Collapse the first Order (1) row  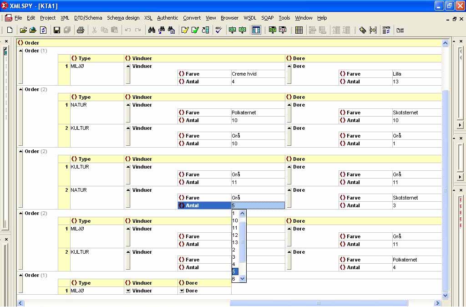point(20,51)
